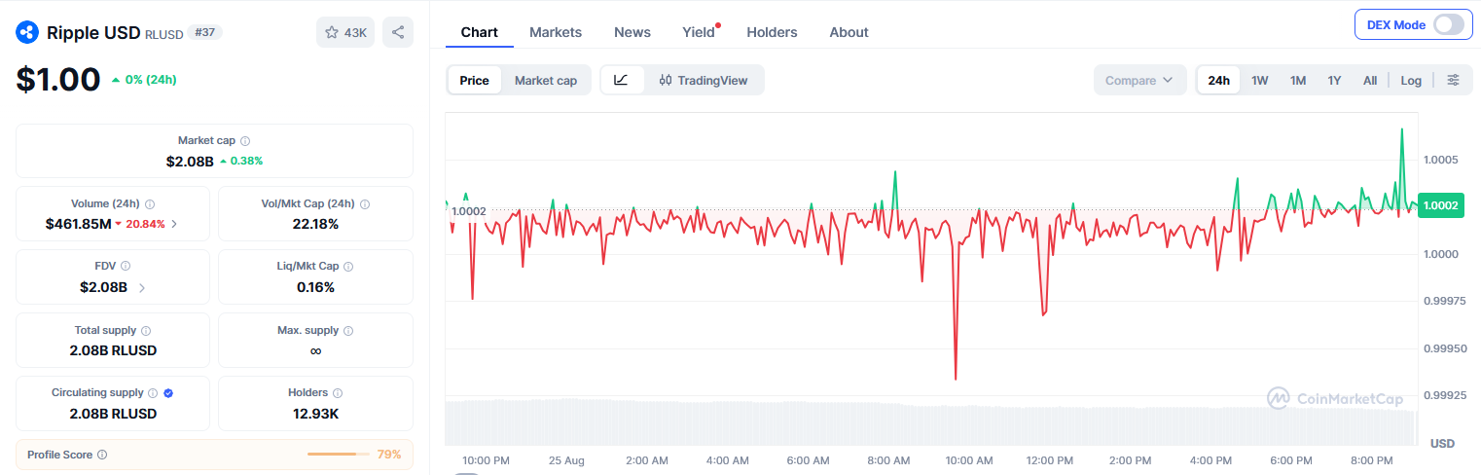Image resolution: width=1481 pixels, height=475 pixels.
Task: Click the 1.0002 current price tag
Action: [x=1440, y=204]
